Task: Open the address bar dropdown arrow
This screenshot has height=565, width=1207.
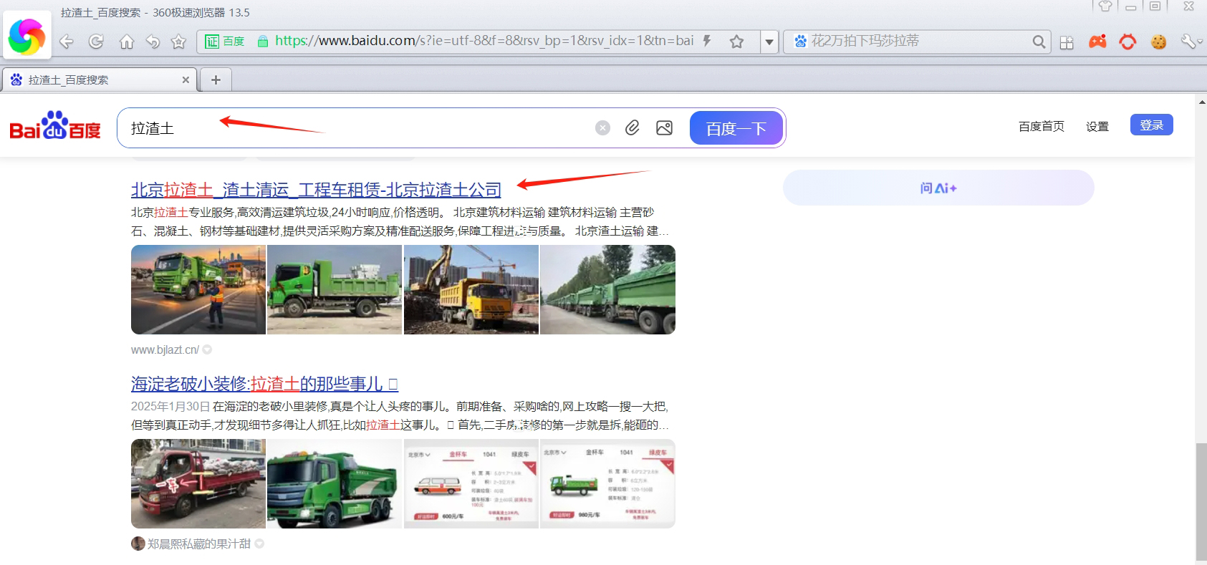Action: (x=769, y=42)
